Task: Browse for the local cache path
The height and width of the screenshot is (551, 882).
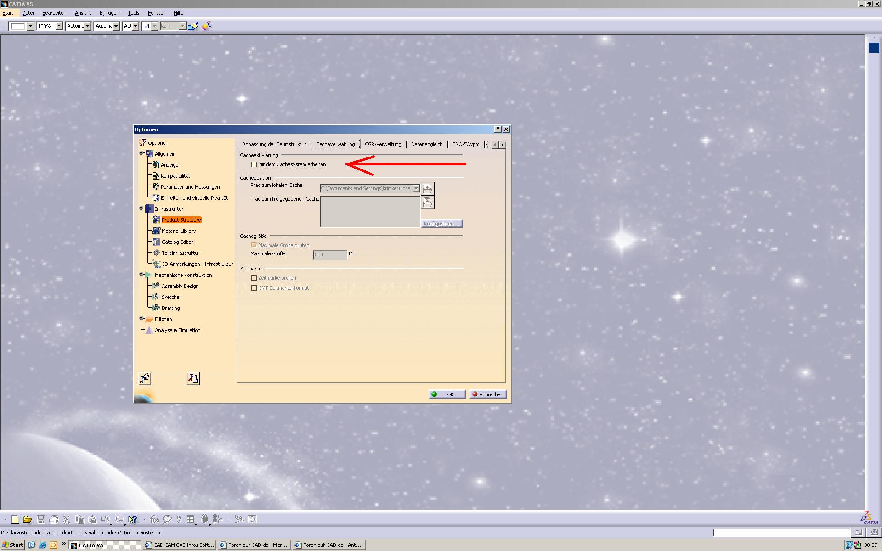Action: pyautogui.click(x=427, y=188)
